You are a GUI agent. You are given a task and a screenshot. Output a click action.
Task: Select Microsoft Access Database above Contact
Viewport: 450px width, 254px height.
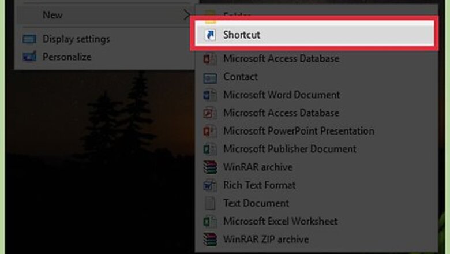pyautogui.click(x=317, y=58)
